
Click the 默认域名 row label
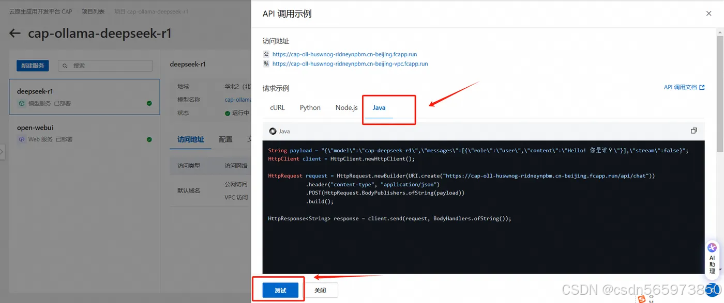[189, 190]
